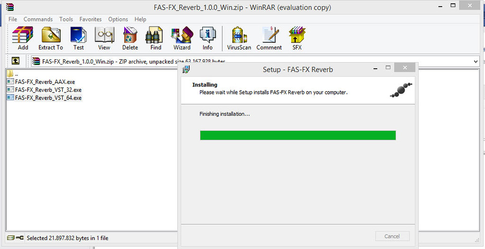Screen dimensions: 485x249
Task: Expand the archive path dropdown
Action: pos(476,62)
